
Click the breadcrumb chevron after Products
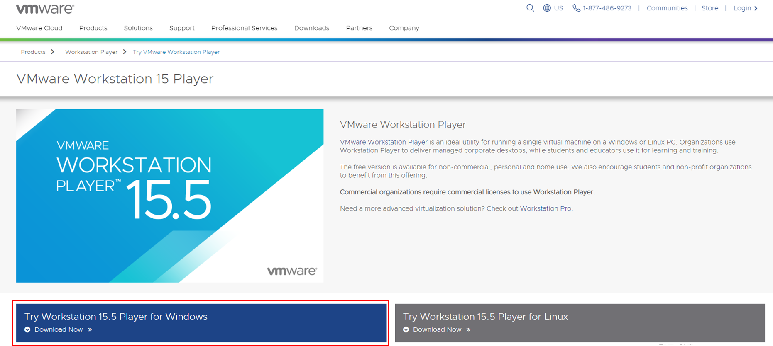coord(53,52)
